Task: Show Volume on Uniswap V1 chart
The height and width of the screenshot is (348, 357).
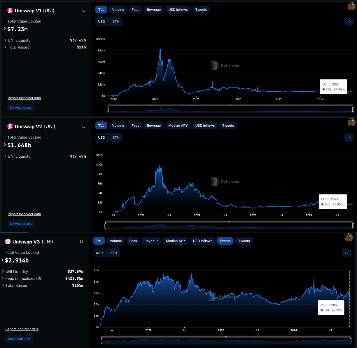Action: (x=118, y=10)
